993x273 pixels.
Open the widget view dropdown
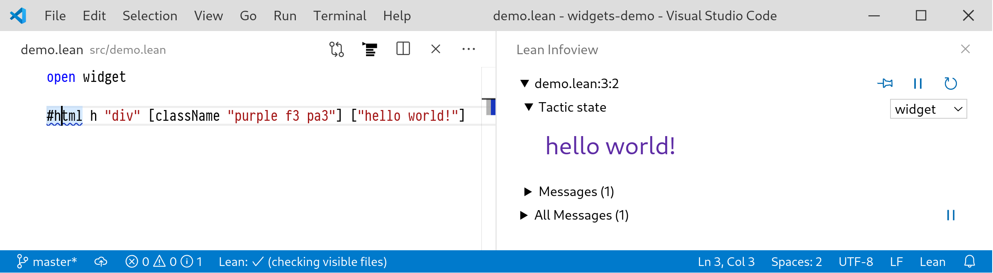point(928,109)
